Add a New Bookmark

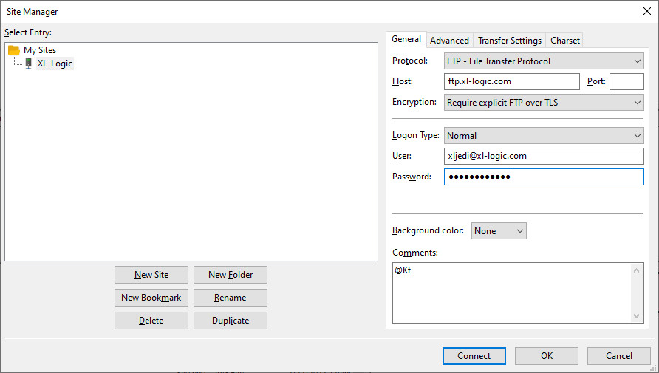pos(151,298)
